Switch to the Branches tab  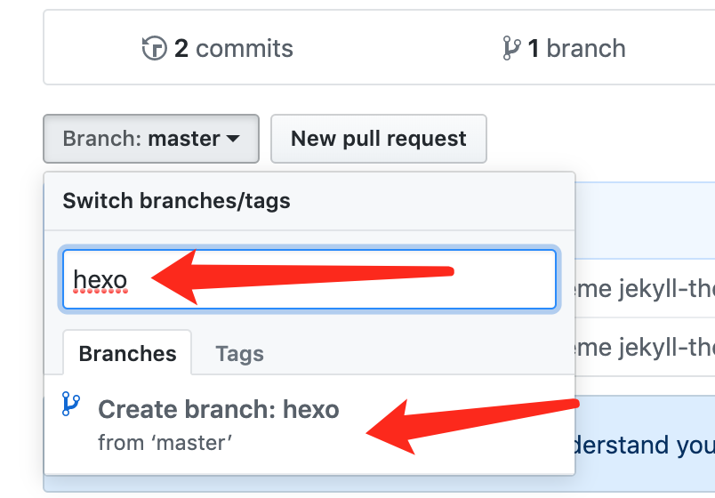coord(127,354)
